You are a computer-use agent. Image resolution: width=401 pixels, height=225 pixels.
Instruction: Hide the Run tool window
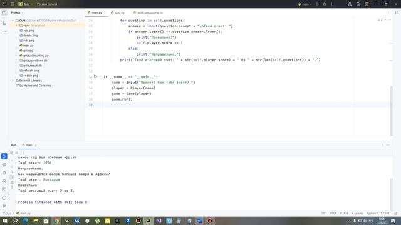tap(388, 145)
